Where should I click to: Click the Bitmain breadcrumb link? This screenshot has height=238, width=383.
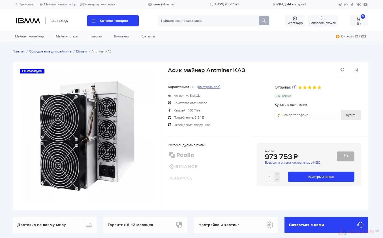82,51
